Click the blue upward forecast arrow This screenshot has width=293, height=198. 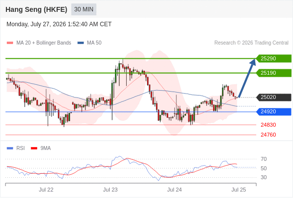click(x=247, y=78)
